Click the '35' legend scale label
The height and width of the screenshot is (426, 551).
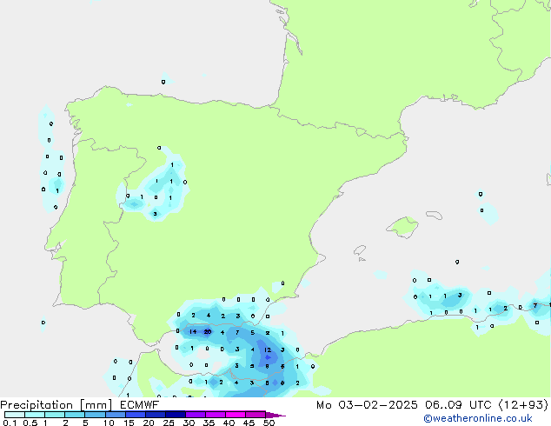(x=209, y=423)
